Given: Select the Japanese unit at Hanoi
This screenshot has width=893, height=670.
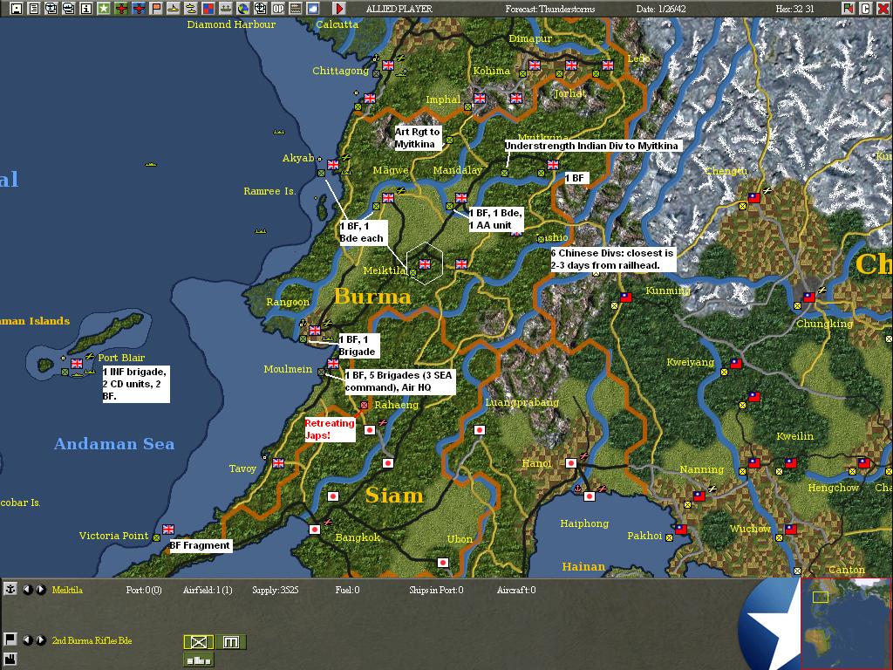Looking at the screenshot, I should pos(570,463).
